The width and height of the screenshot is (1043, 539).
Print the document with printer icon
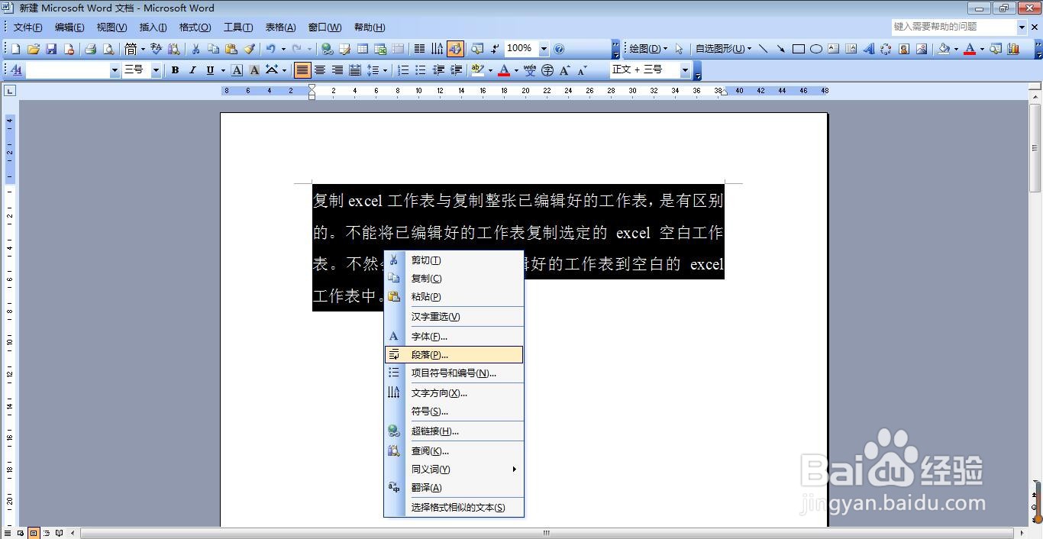point(90,49)
